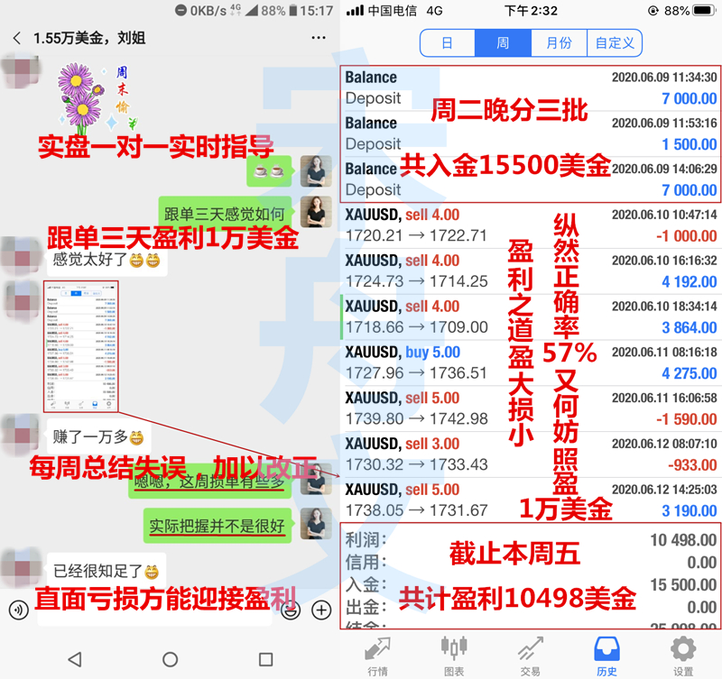
Task: Tap the Android home circle button
Action: (170, 659)
